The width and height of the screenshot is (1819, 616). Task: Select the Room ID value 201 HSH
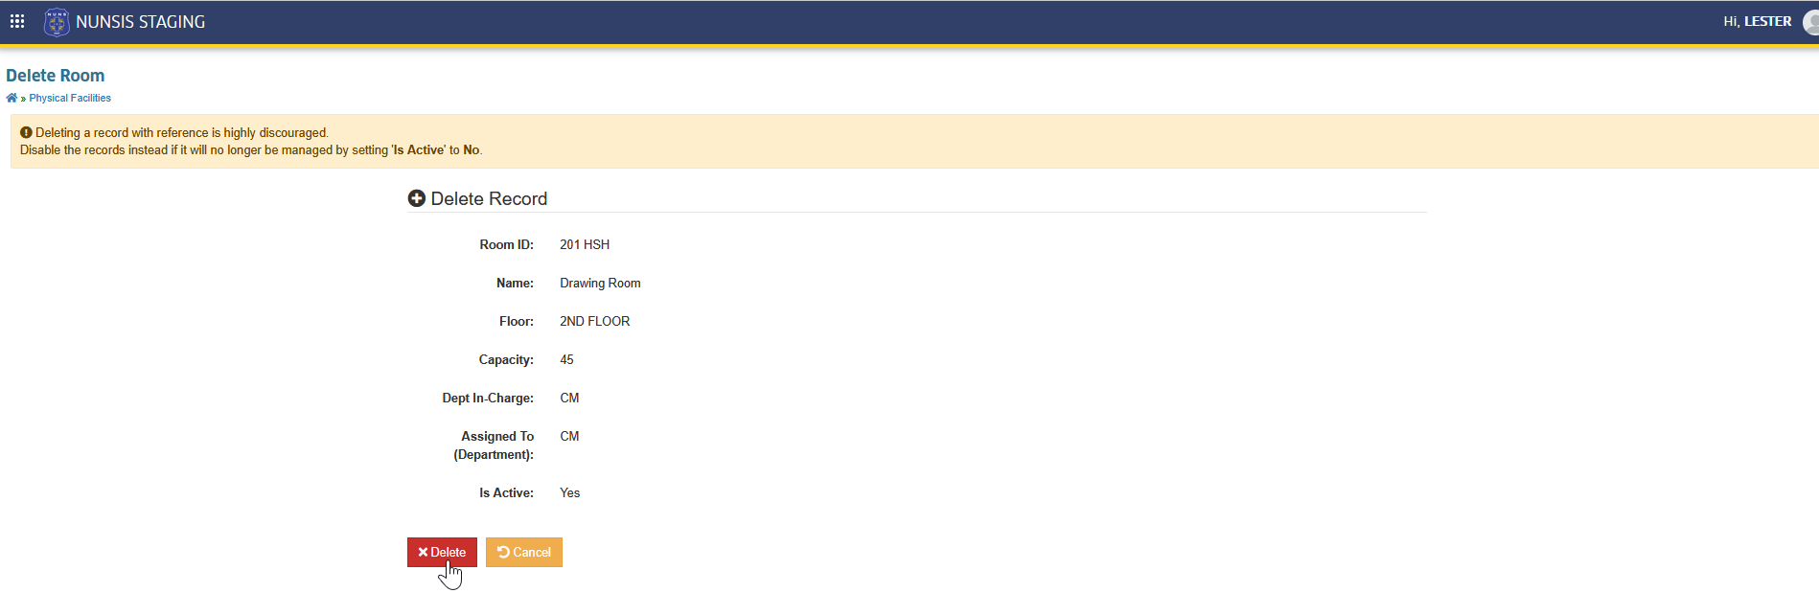click(x=585, y=244)
